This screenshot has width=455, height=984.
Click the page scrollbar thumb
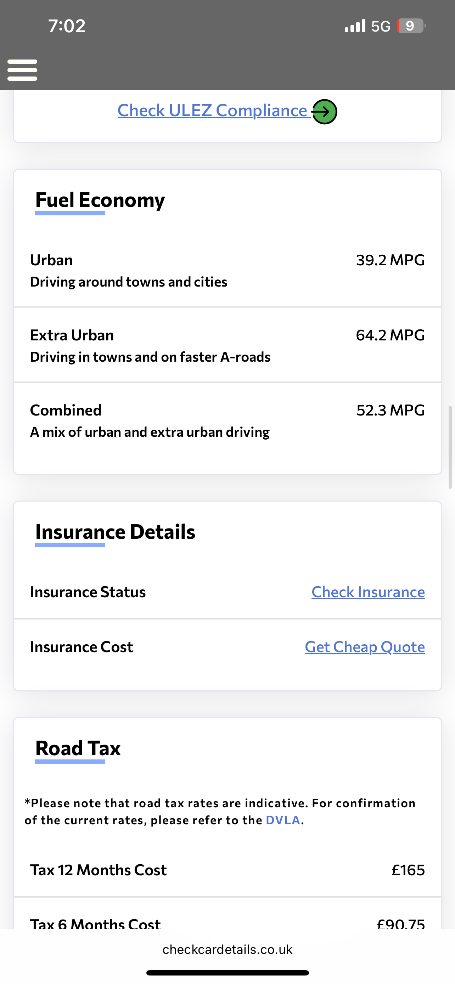tap(450, 447)
